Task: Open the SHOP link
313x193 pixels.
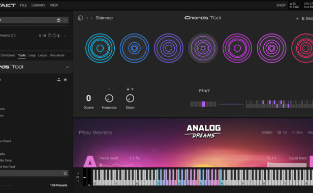Action: [281, 6]
